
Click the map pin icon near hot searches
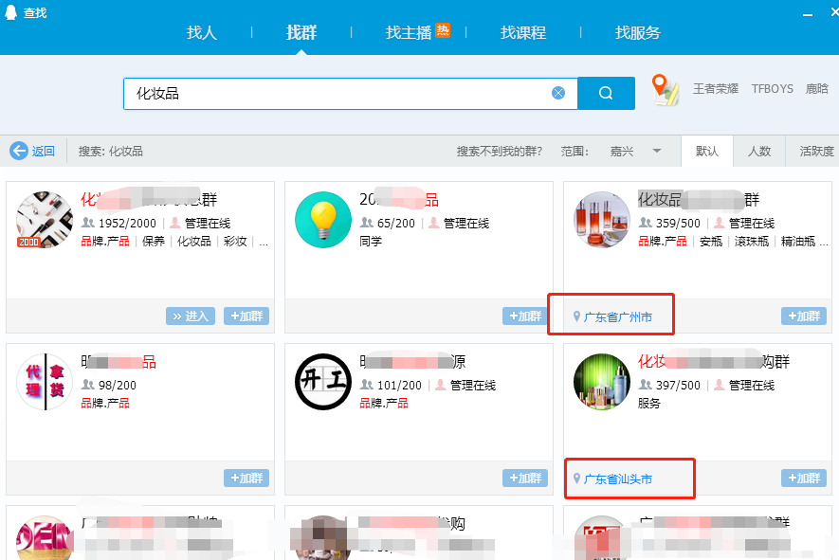663,88
